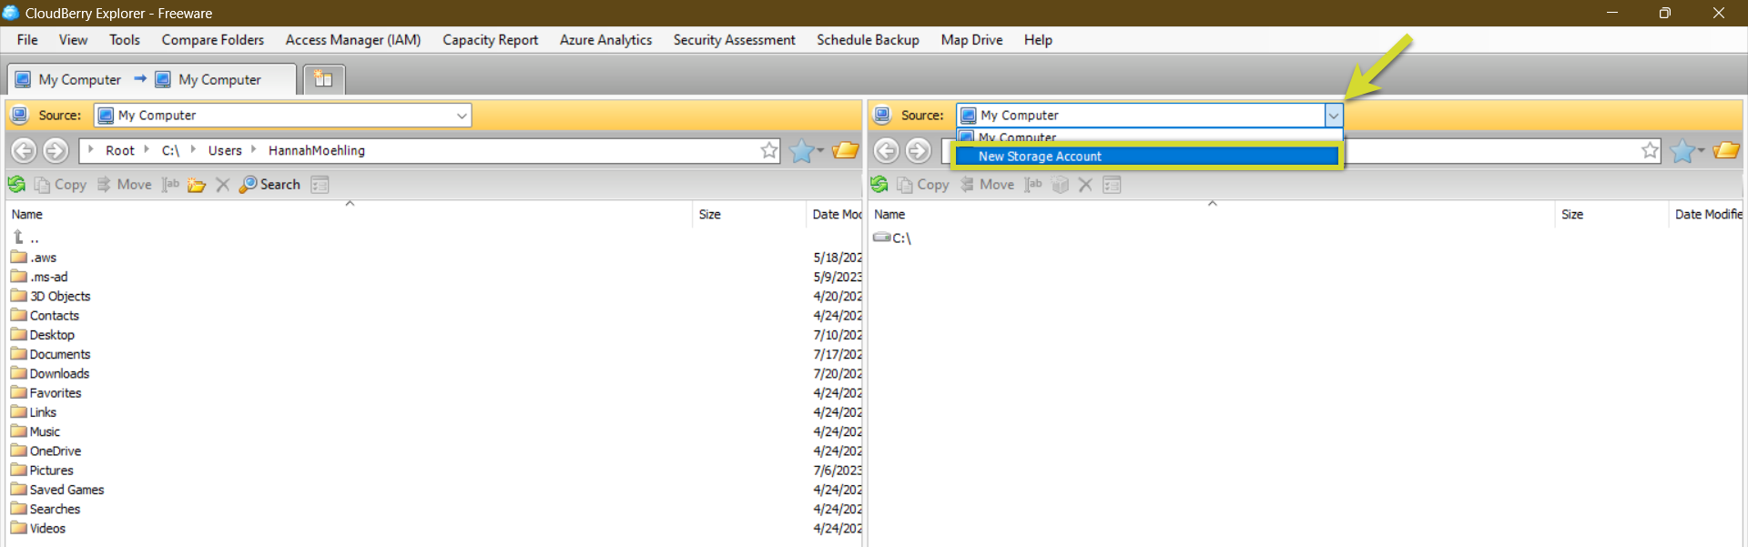Click the left pane Source computer icon
The height and width of the screenshot is (547, 1748).
pos(19,115)
